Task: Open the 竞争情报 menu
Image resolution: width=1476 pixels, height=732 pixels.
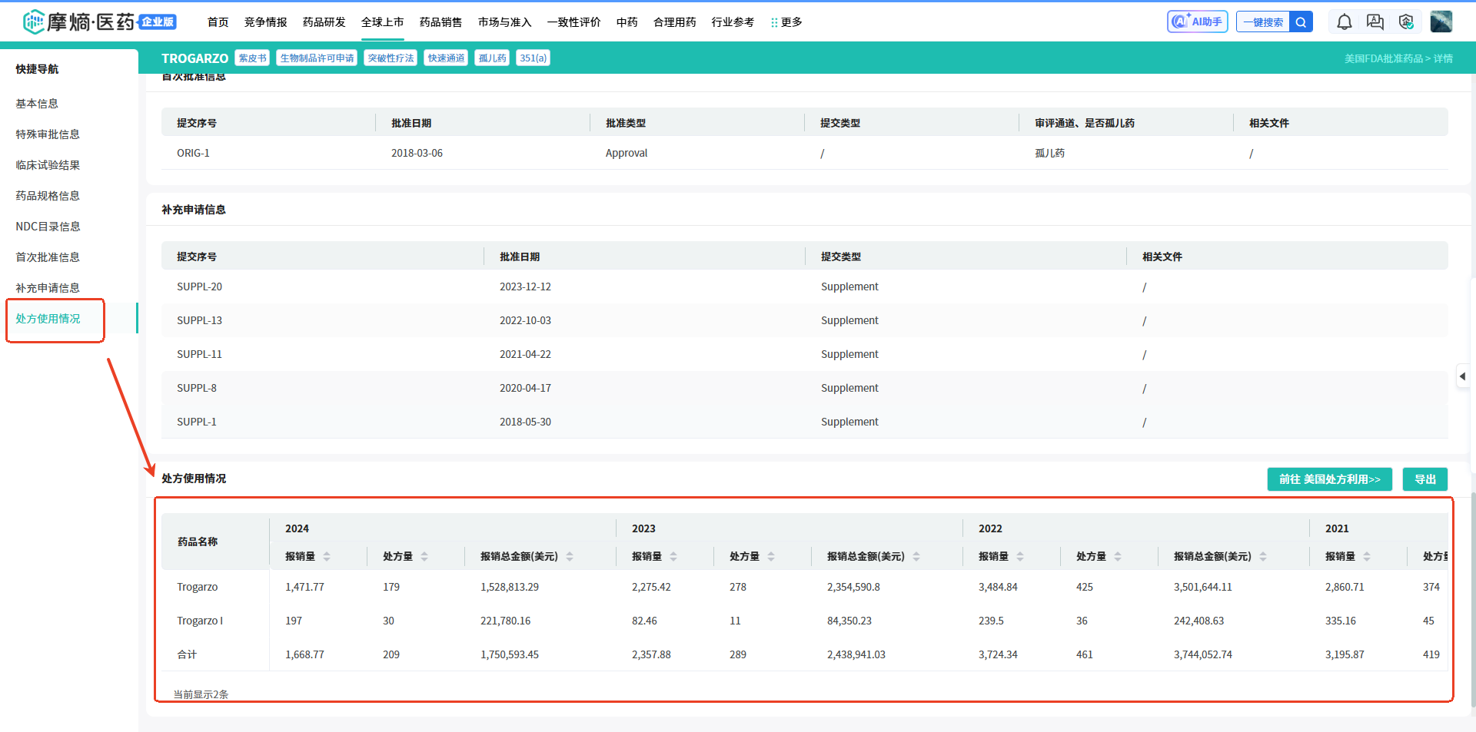Action: (x=265, y=22)
